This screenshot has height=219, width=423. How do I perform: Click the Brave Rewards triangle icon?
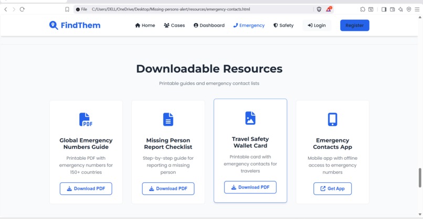coord(329,9)
